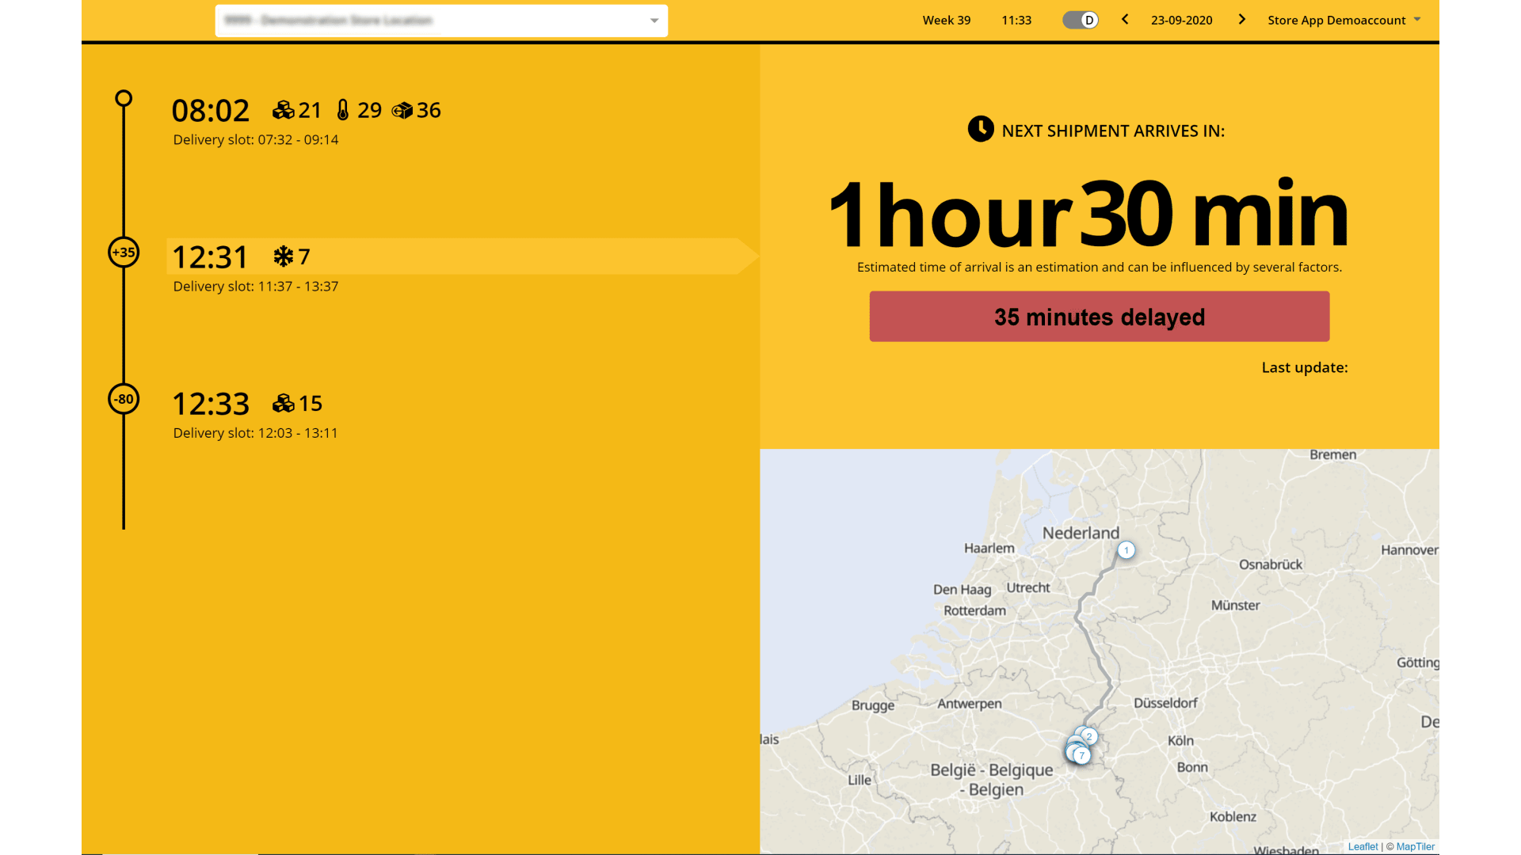Toggle the D mode switch

(1081, 20)
